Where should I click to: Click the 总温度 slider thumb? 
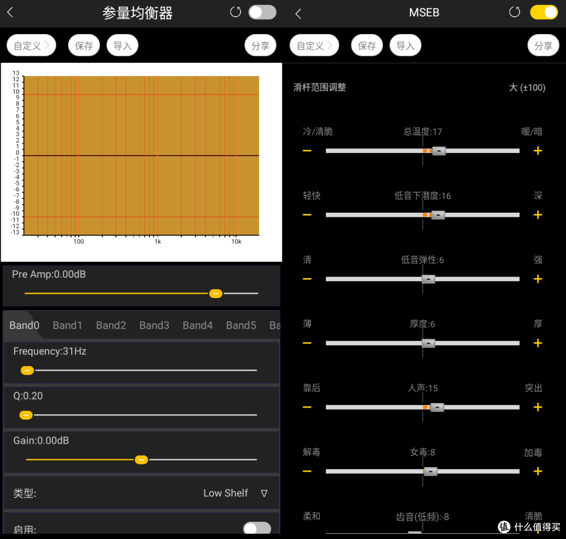[439, 151]
